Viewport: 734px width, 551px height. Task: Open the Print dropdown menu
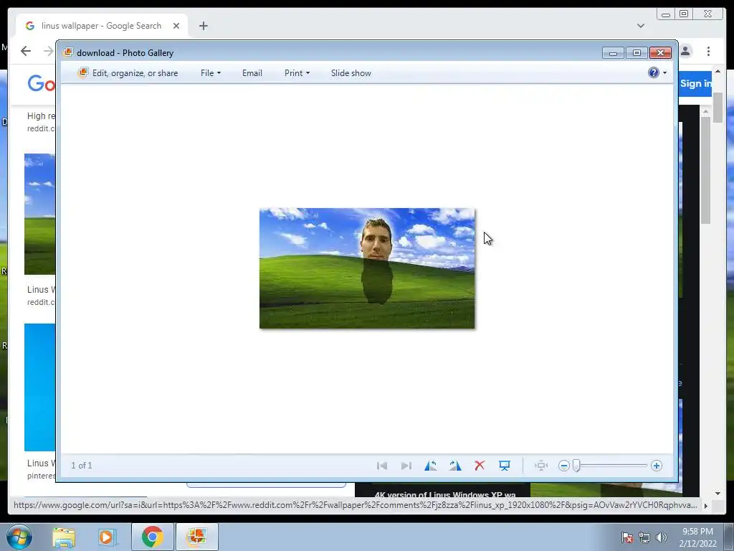click(x=297, y=73)
